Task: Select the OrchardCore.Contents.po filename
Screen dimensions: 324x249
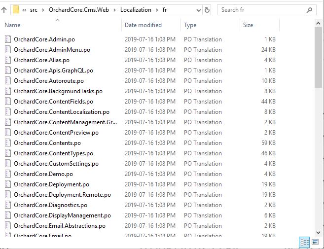Action: (x=47, y=143)
